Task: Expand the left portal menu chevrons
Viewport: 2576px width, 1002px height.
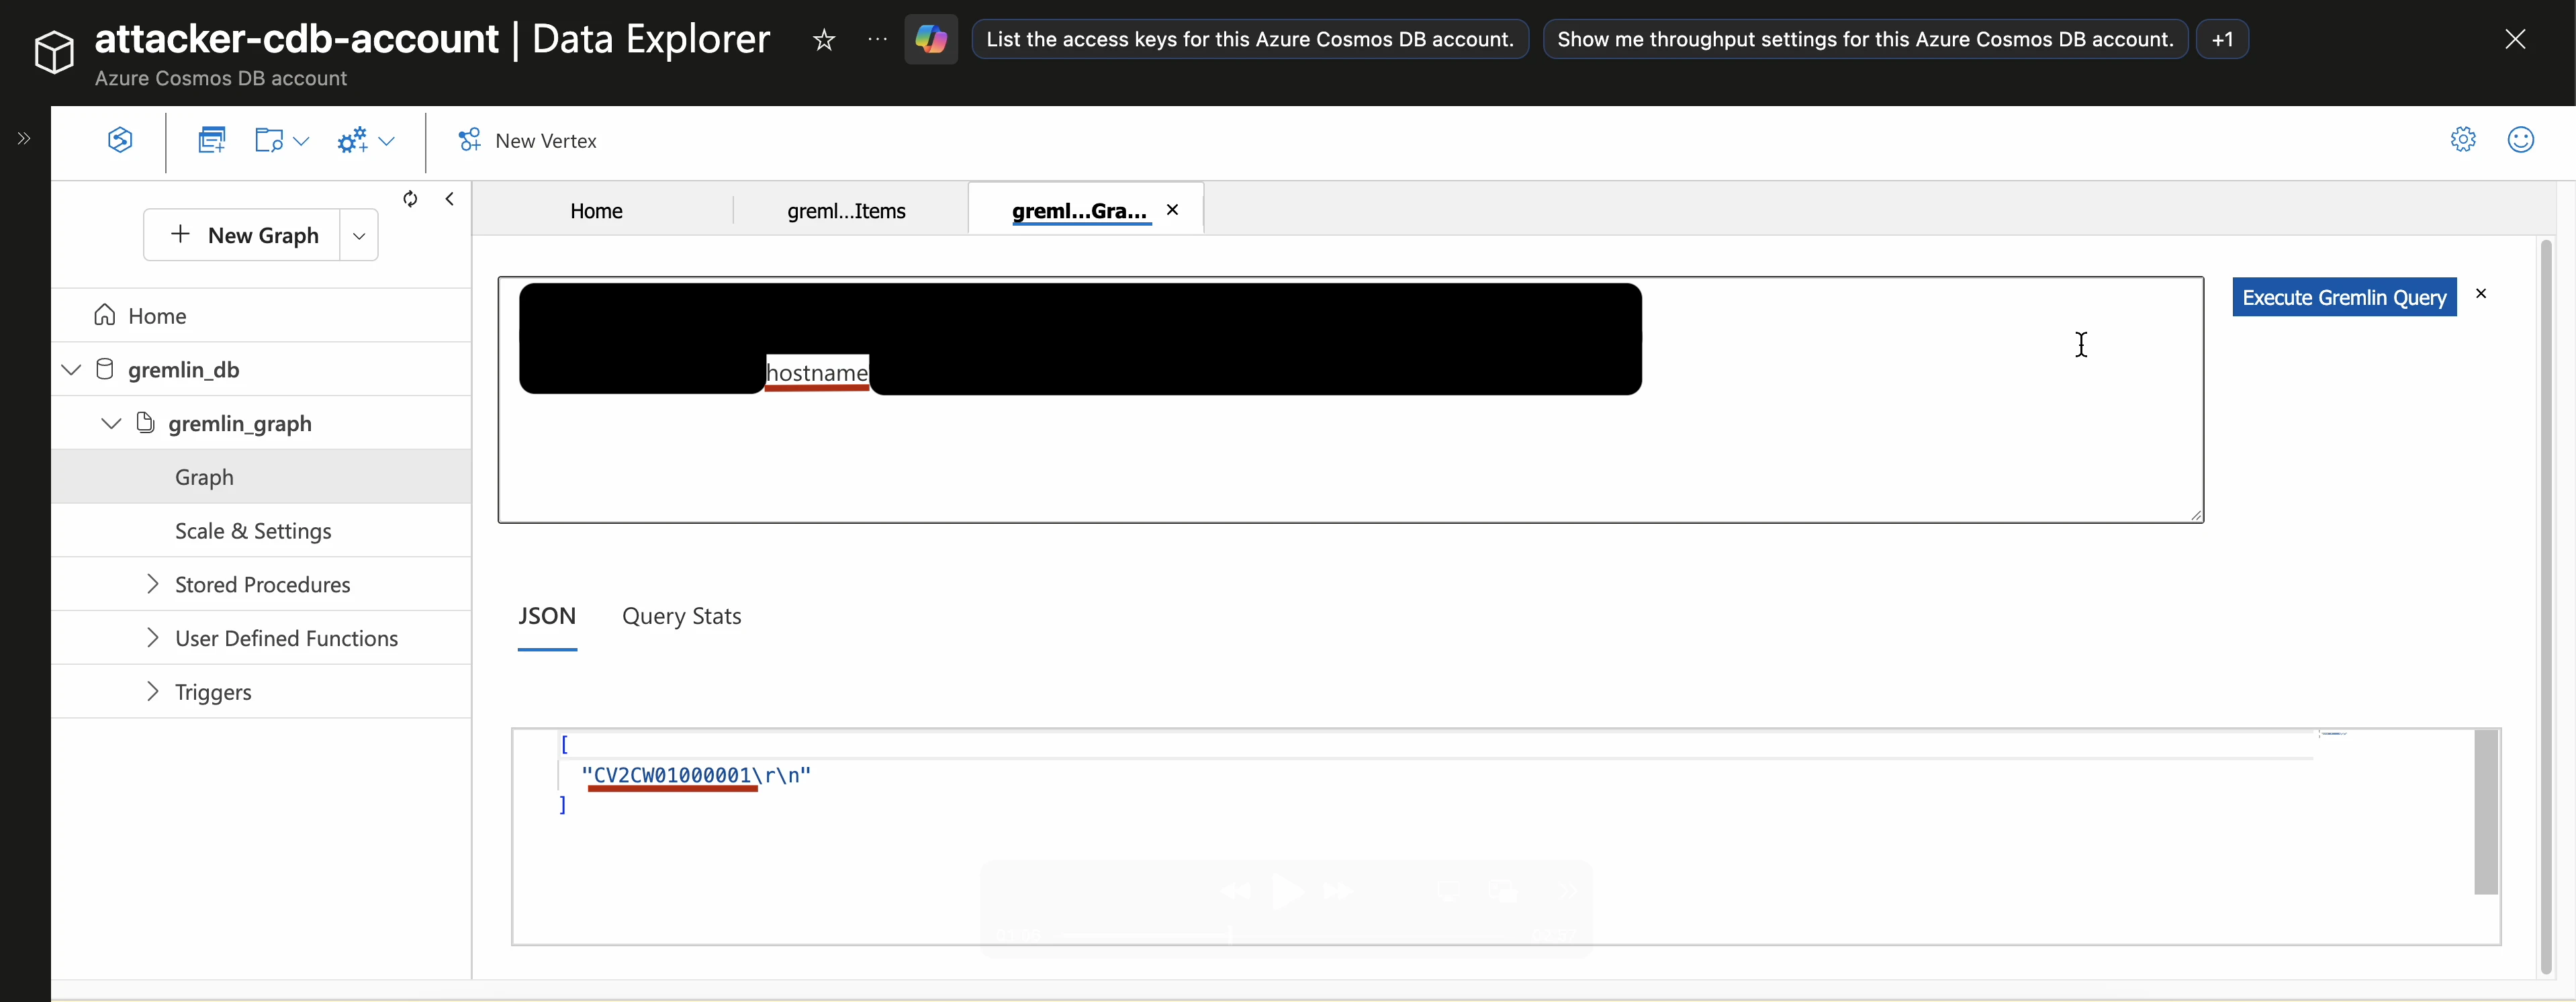Action: (24, 139)
